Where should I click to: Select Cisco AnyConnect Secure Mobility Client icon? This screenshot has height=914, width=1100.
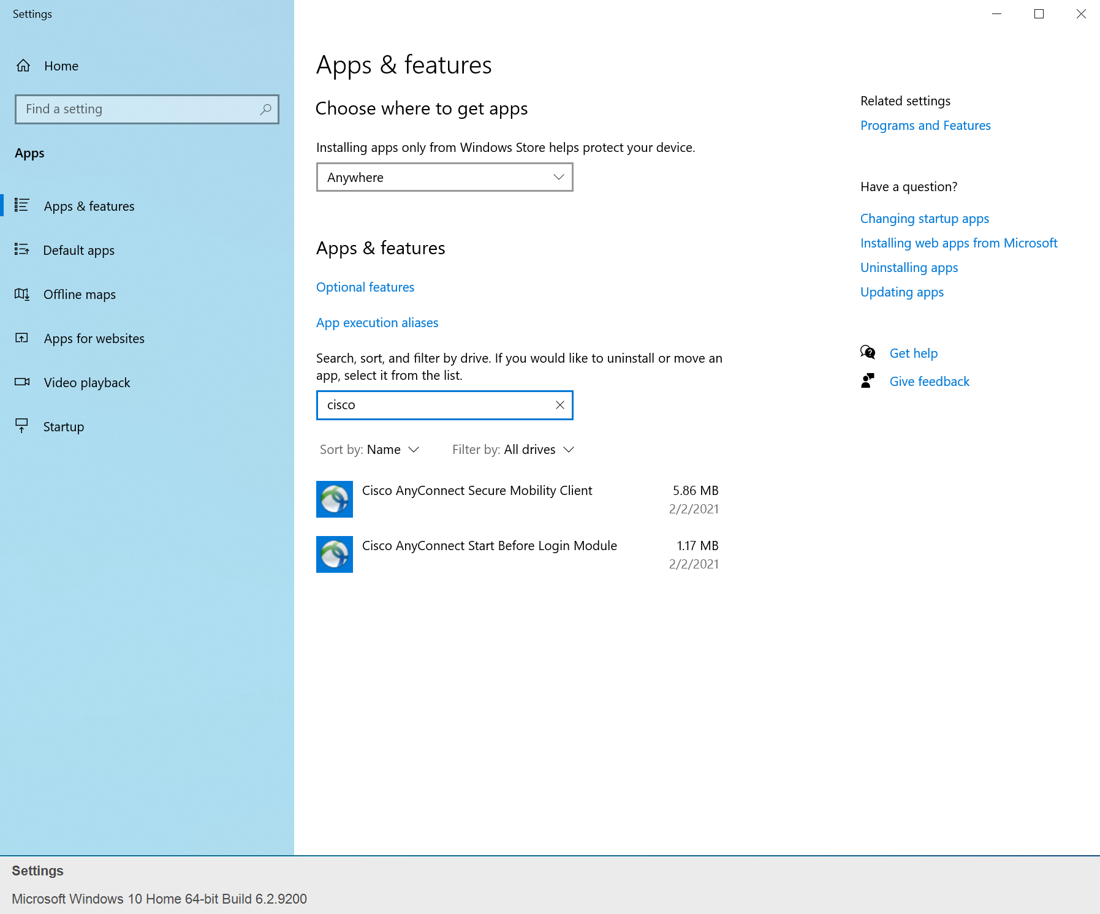(335, 499)
